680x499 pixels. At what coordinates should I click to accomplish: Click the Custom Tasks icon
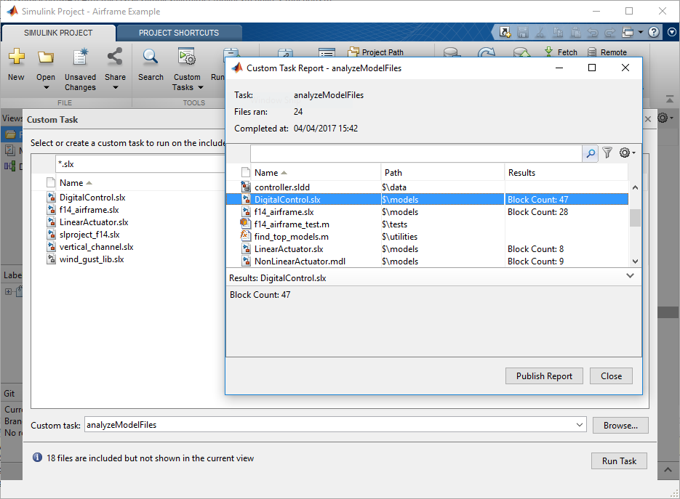[187, 57]
